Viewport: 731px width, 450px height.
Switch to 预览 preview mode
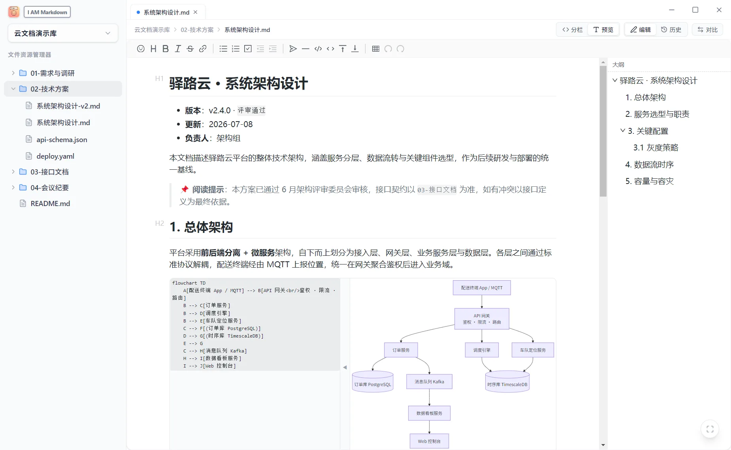(x=603, y=30)
